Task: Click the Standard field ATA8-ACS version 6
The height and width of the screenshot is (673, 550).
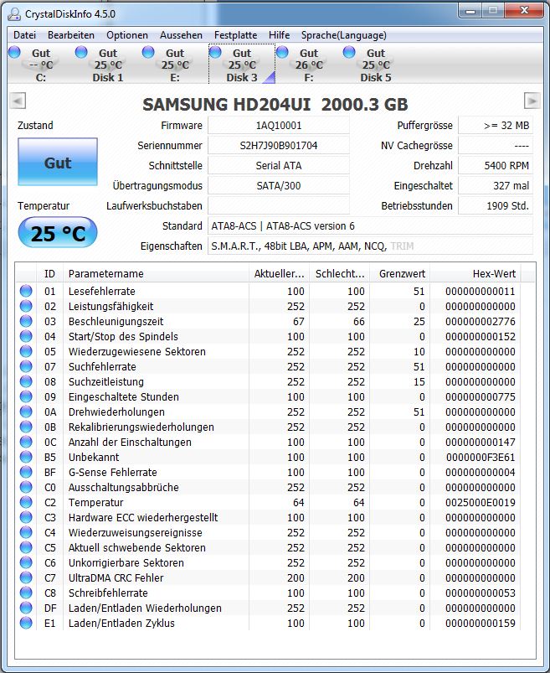Action: coord(370,226)
